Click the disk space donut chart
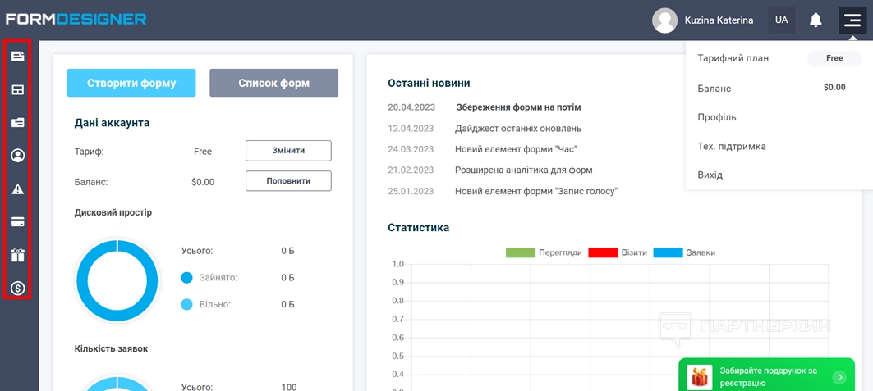 tap(117, 280)
